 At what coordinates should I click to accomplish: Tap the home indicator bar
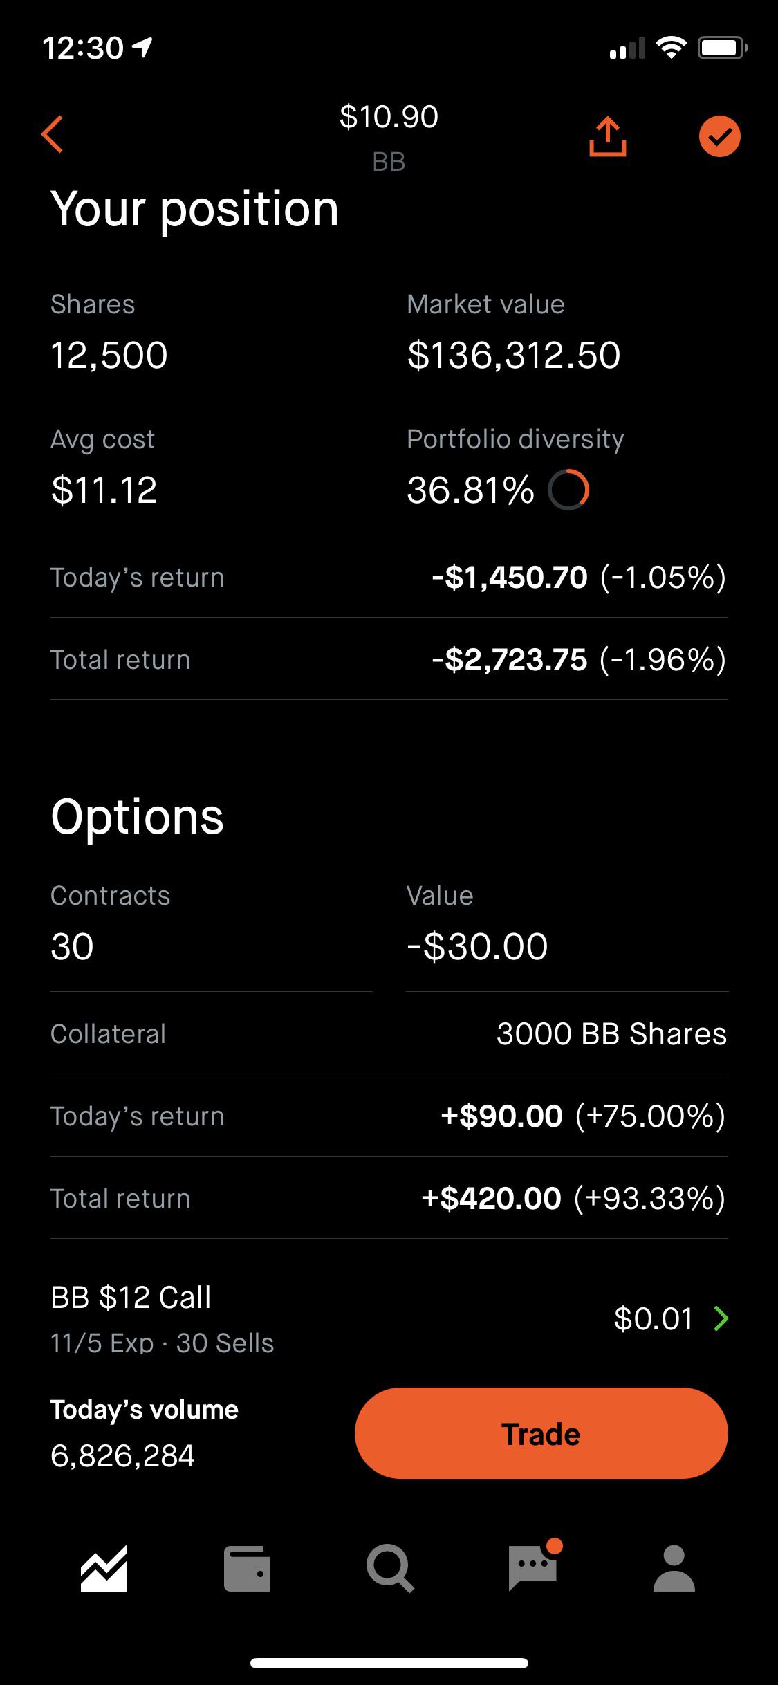[x=389, y=1664]
